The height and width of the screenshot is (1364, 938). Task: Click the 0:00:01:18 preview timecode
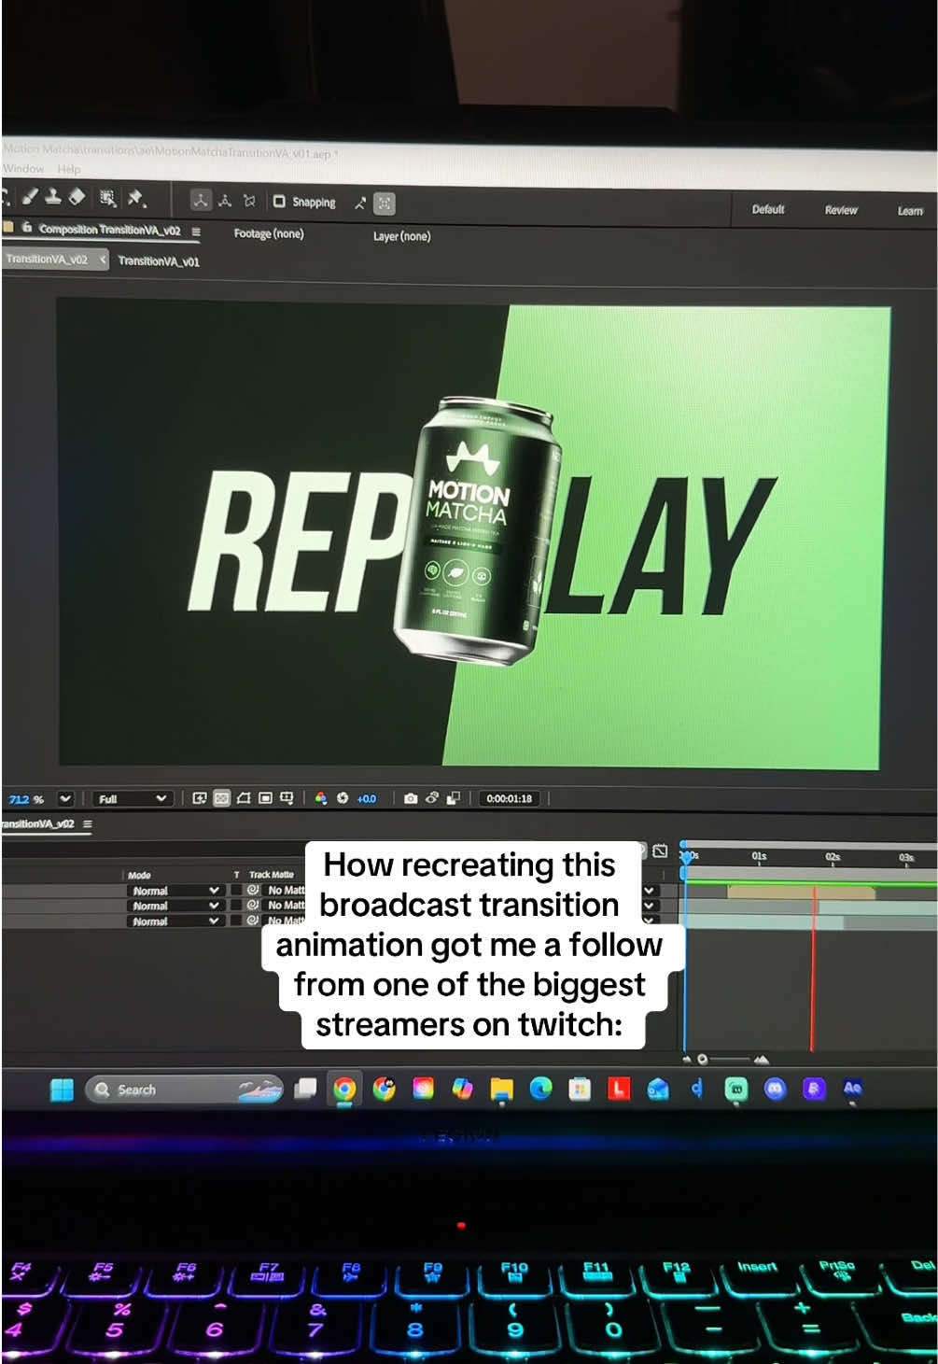[509, 799]
